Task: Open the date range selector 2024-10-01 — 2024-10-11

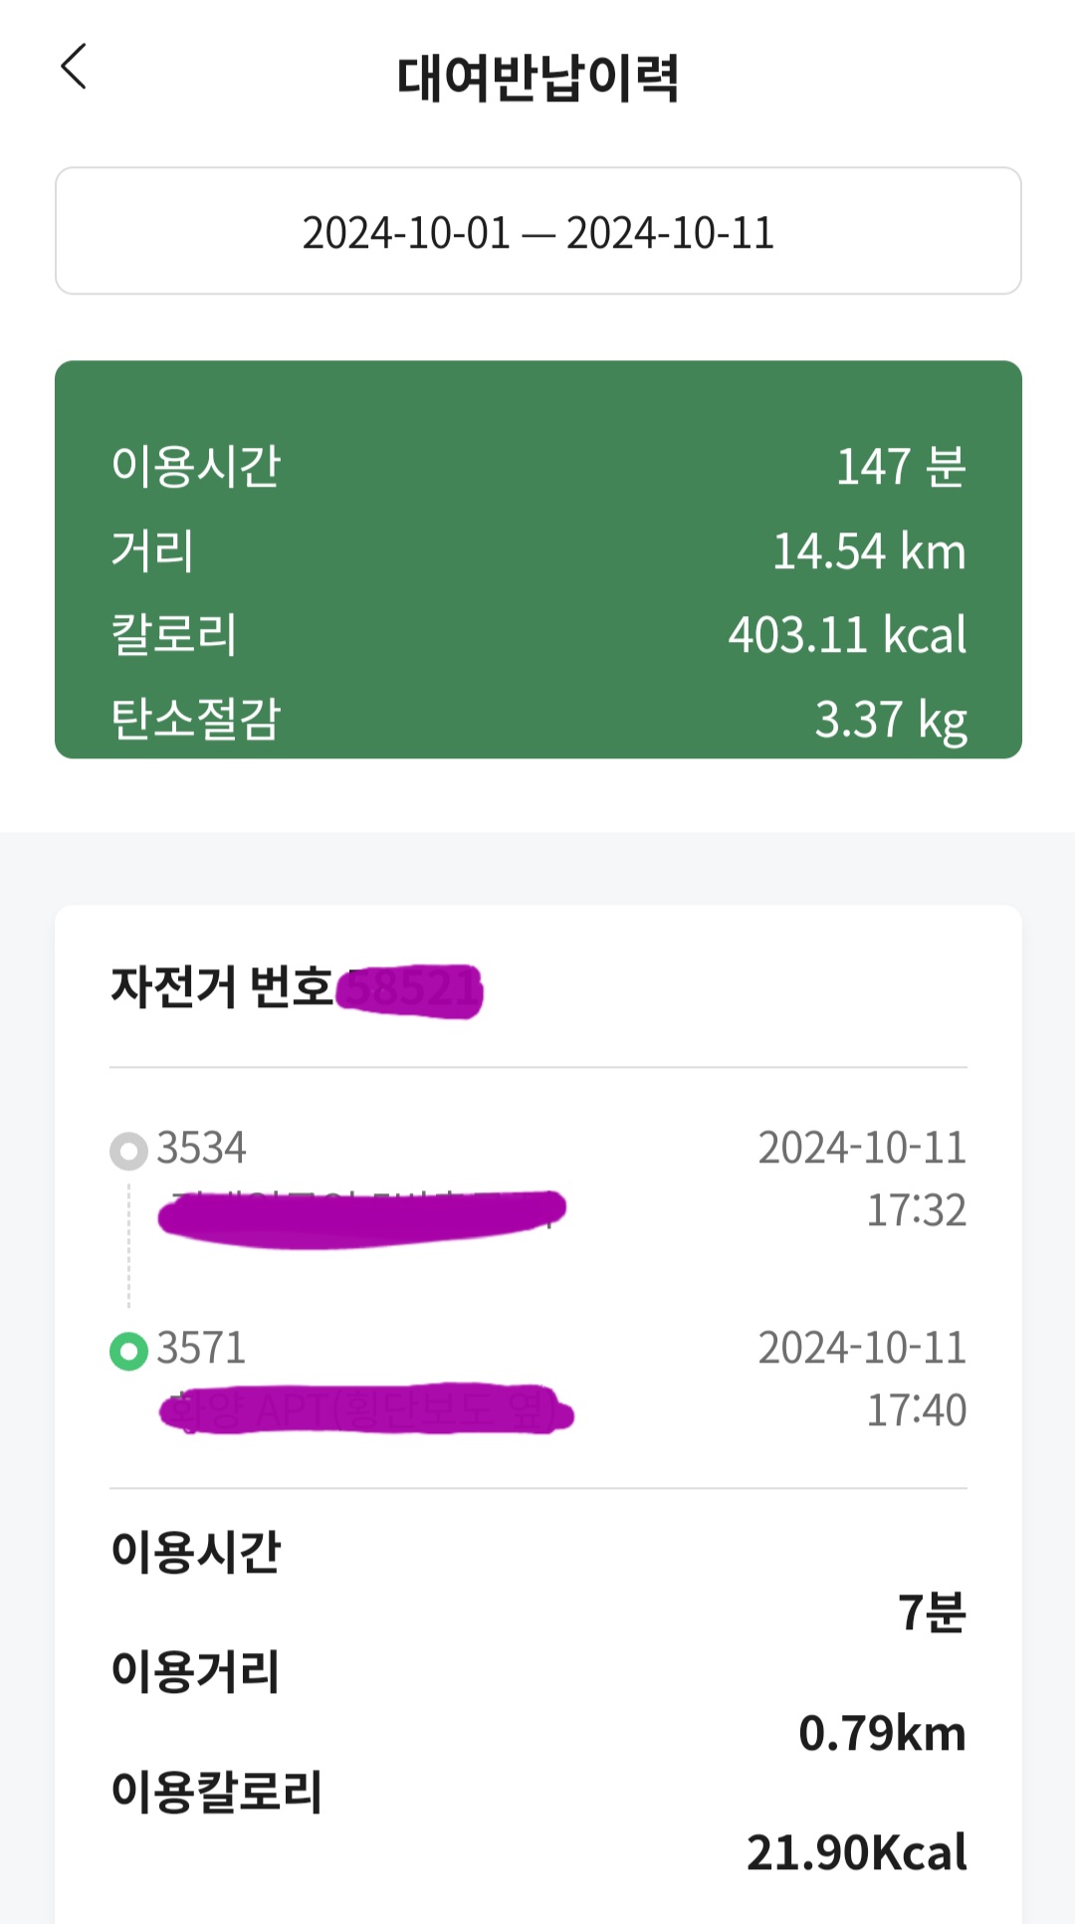Action: (x=537, y=232)
